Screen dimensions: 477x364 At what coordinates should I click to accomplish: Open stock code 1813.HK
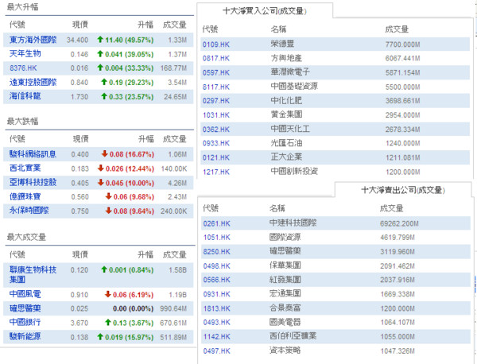click(x=216, y=308)
